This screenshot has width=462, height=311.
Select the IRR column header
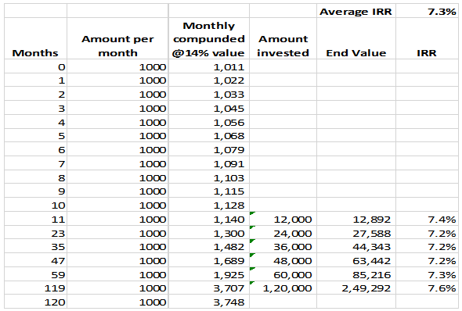coord(427,38)
